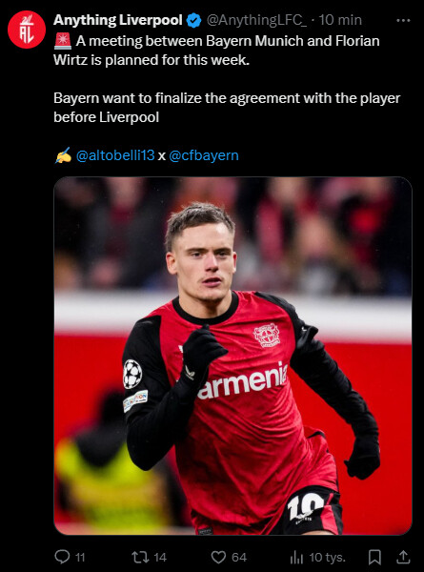Repost the tweet using retweet icon
Image resolution: width=424 pixels, height=572 pixels.
click(x=140, y=557)
